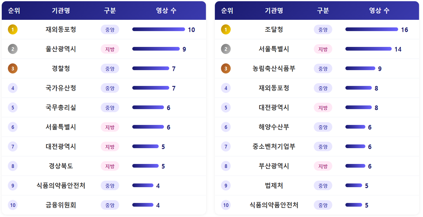Screen dimensions: 423x217
Task: Click the video count number 14 for 서울특별시
Action: tap(398, 49)
